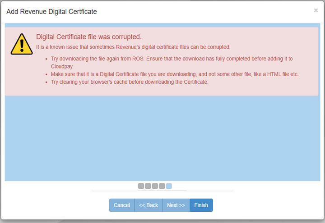Click the Next >> button
The image size is (325, 223).
(176, 205)
